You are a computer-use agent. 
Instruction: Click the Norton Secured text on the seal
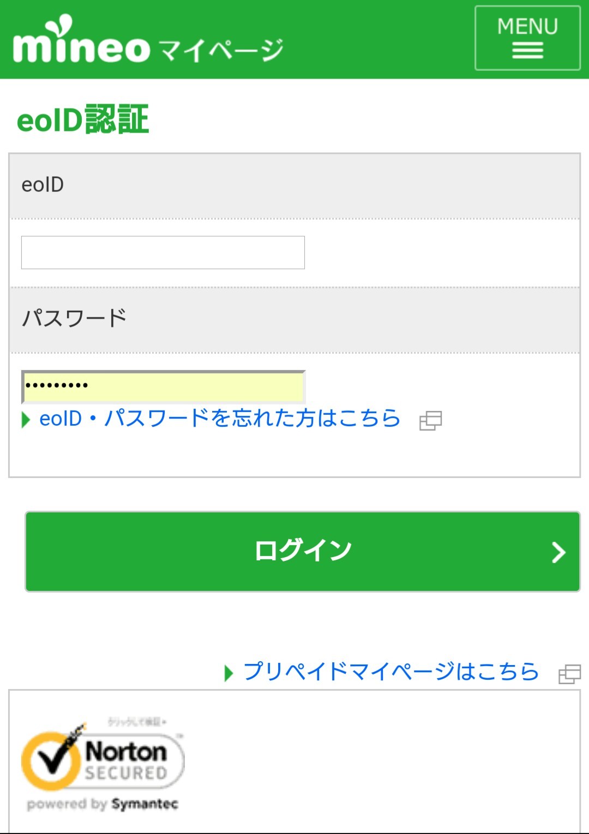127,762
